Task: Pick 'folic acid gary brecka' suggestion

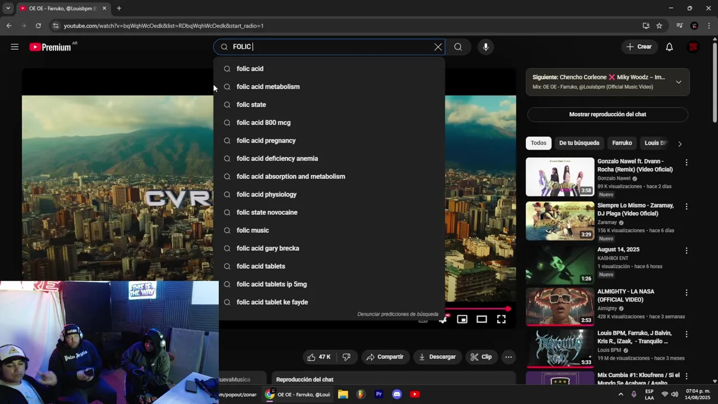Action: point(329,248)
